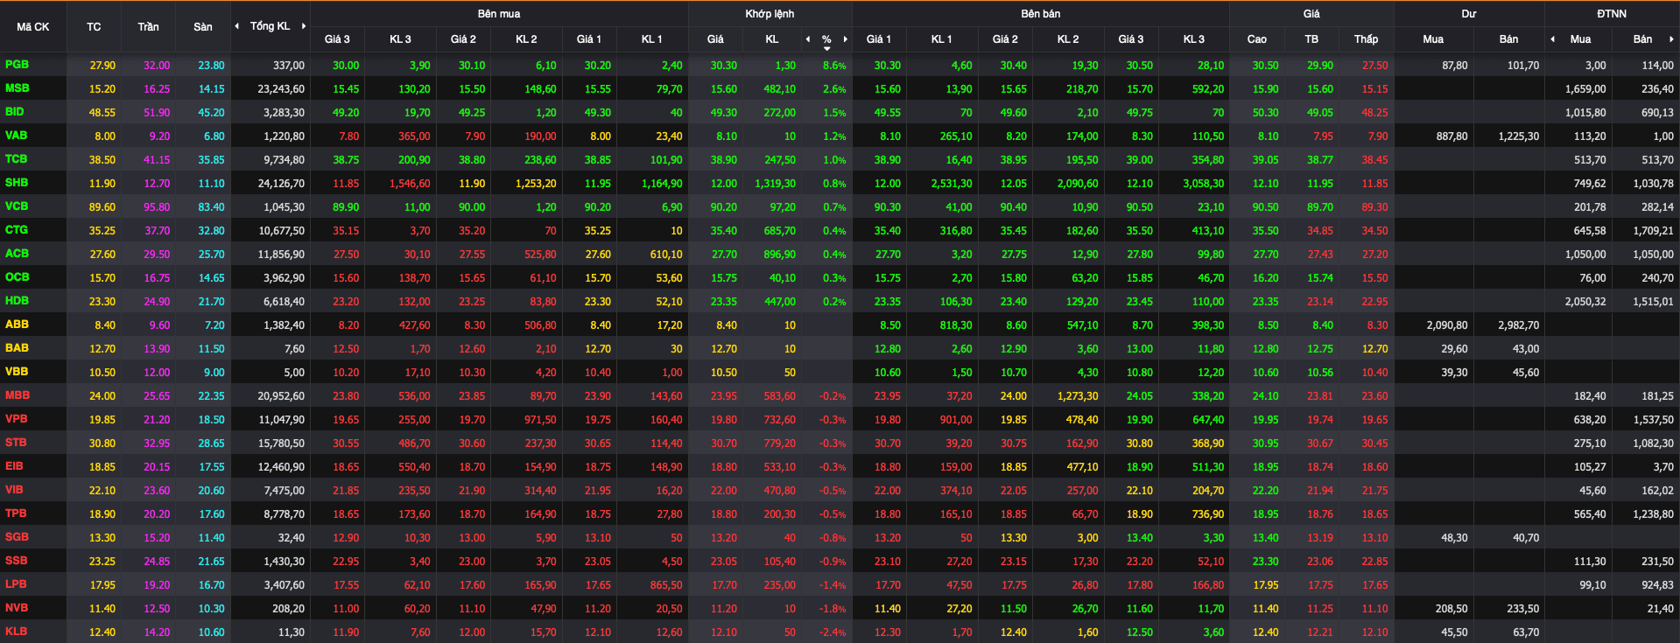Click right arrow beside Tổng KL header
The image size is (1680, 643).
[x=304, y=26]
